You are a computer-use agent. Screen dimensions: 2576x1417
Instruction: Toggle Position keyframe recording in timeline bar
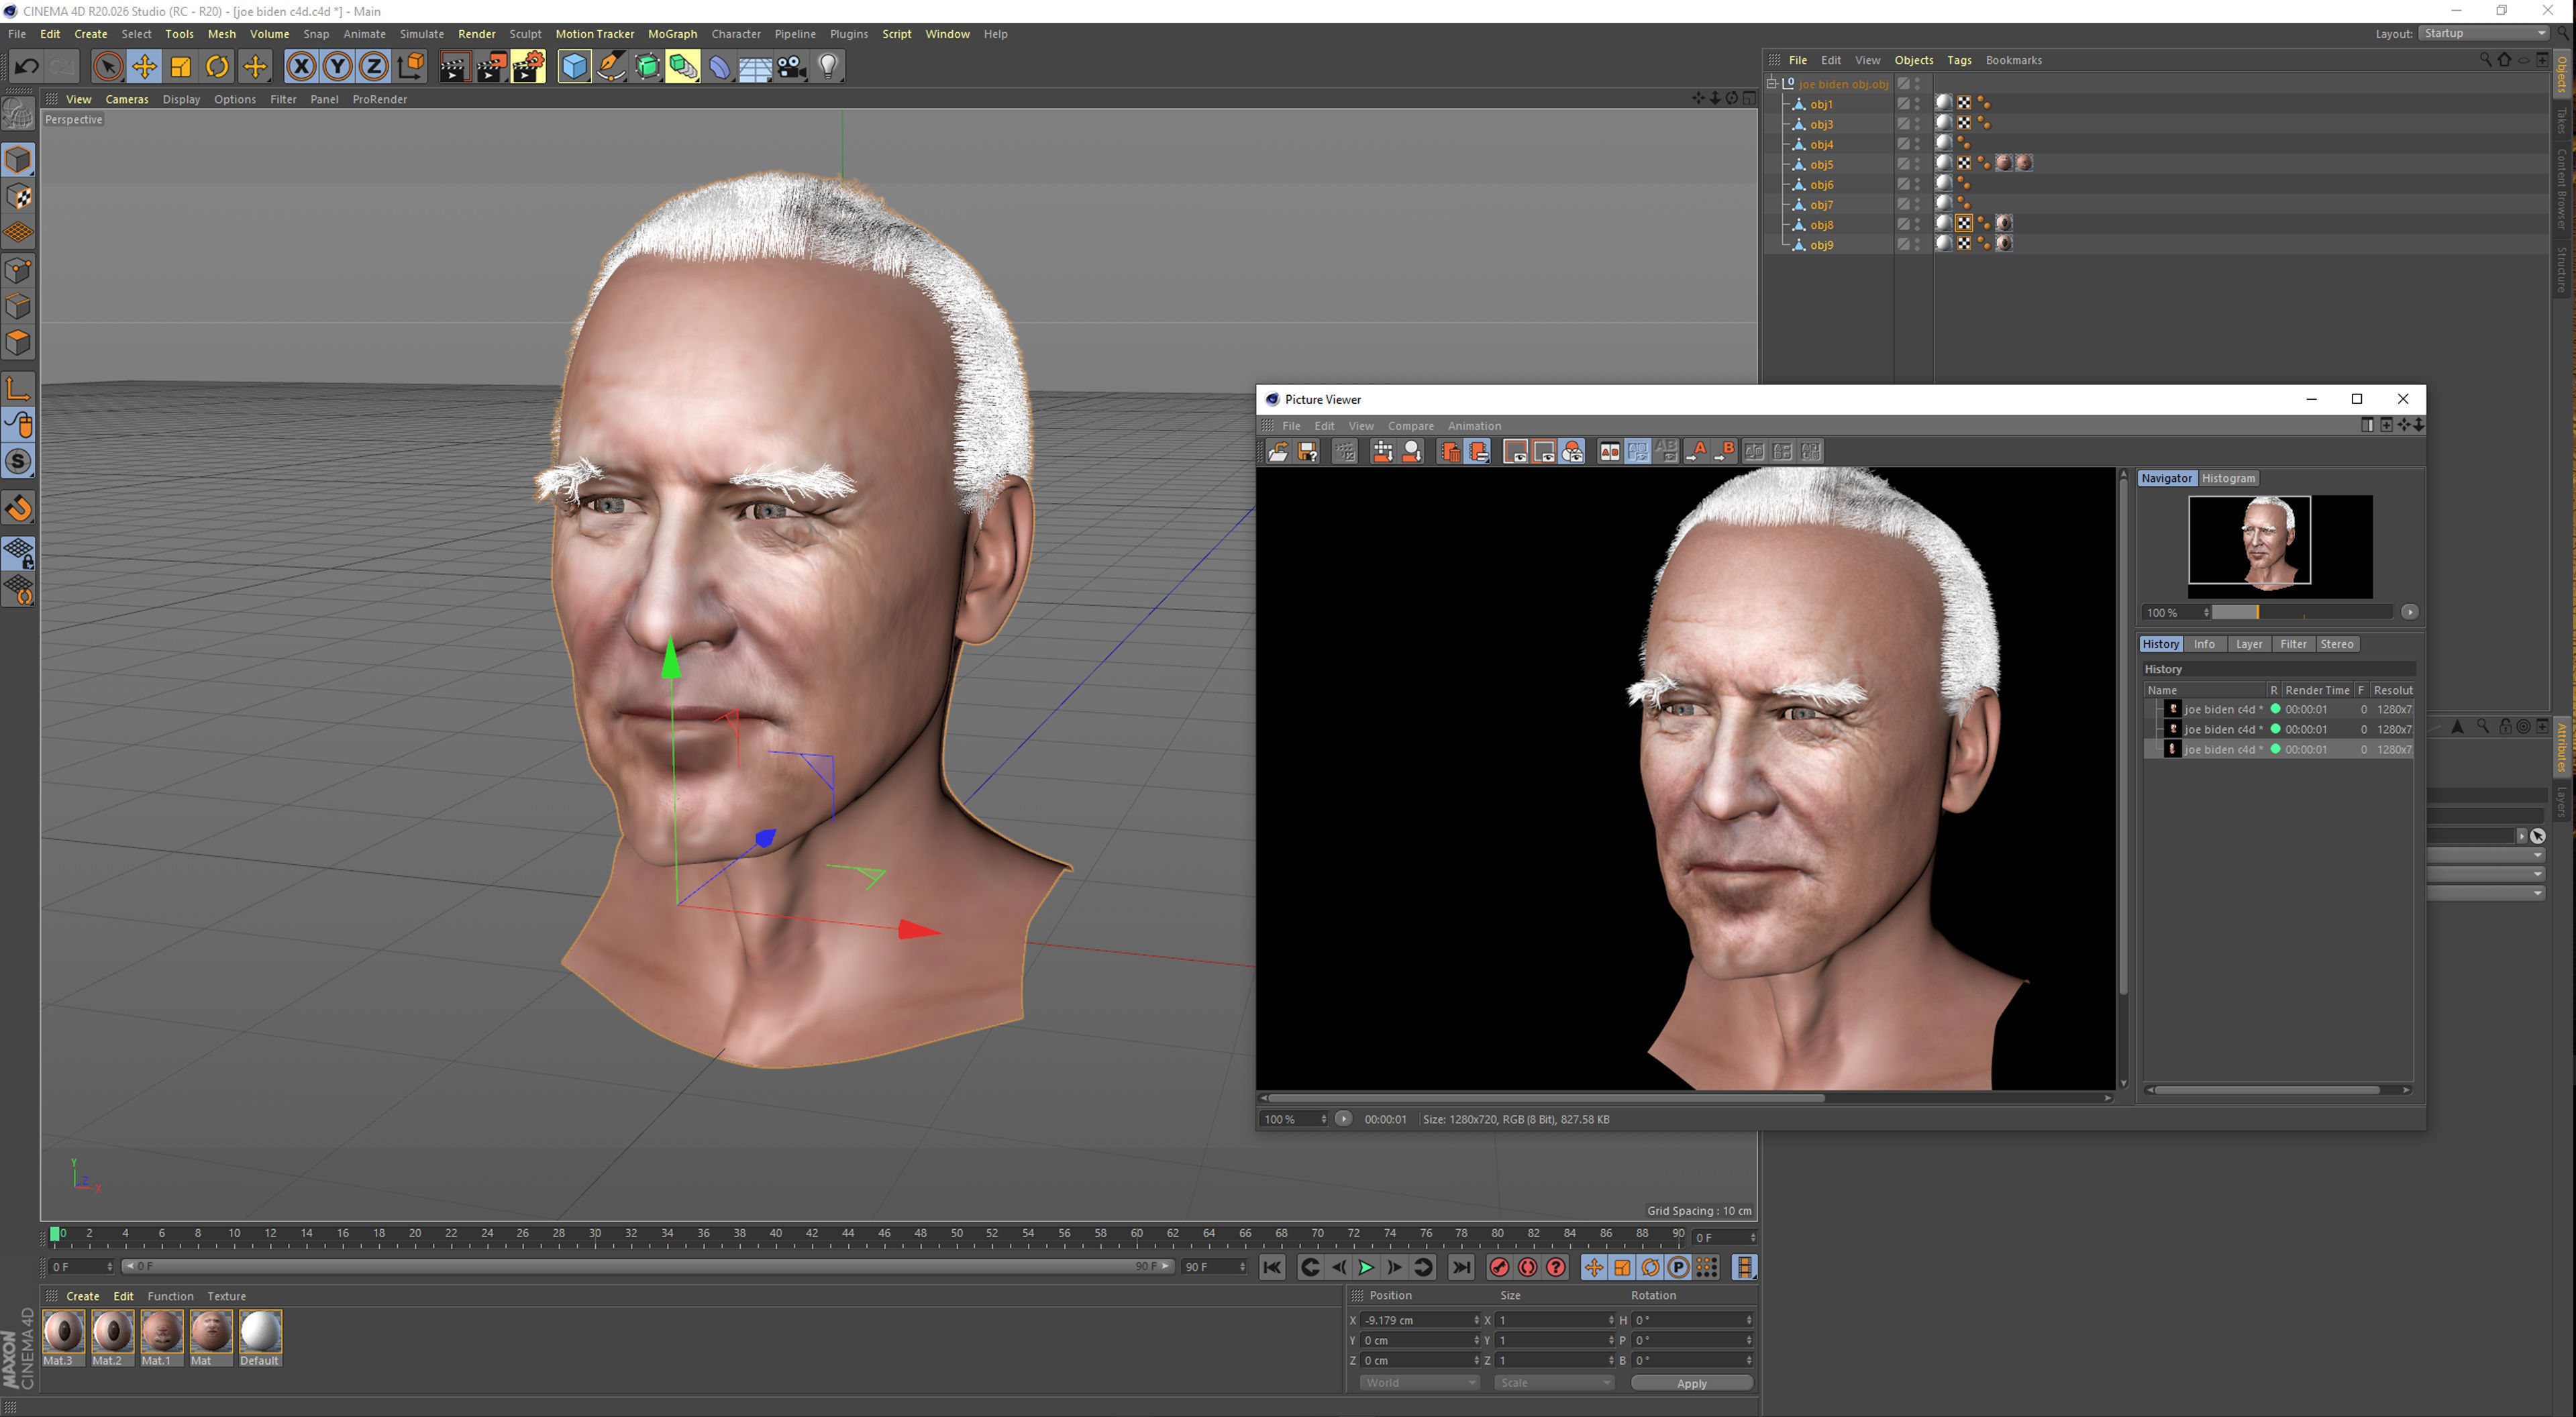1594,1267
